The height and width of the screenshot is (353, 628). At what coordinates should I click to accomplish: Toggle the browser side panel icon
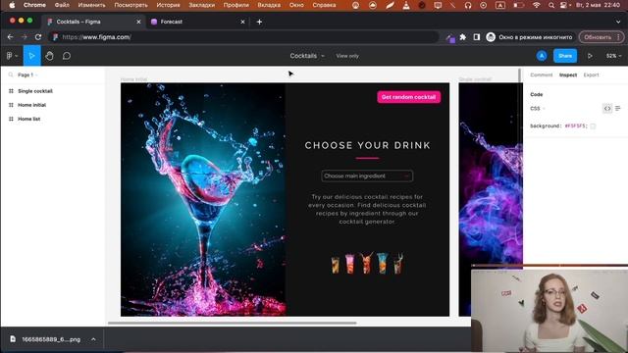pyautogui.click(x=477, y=37)
